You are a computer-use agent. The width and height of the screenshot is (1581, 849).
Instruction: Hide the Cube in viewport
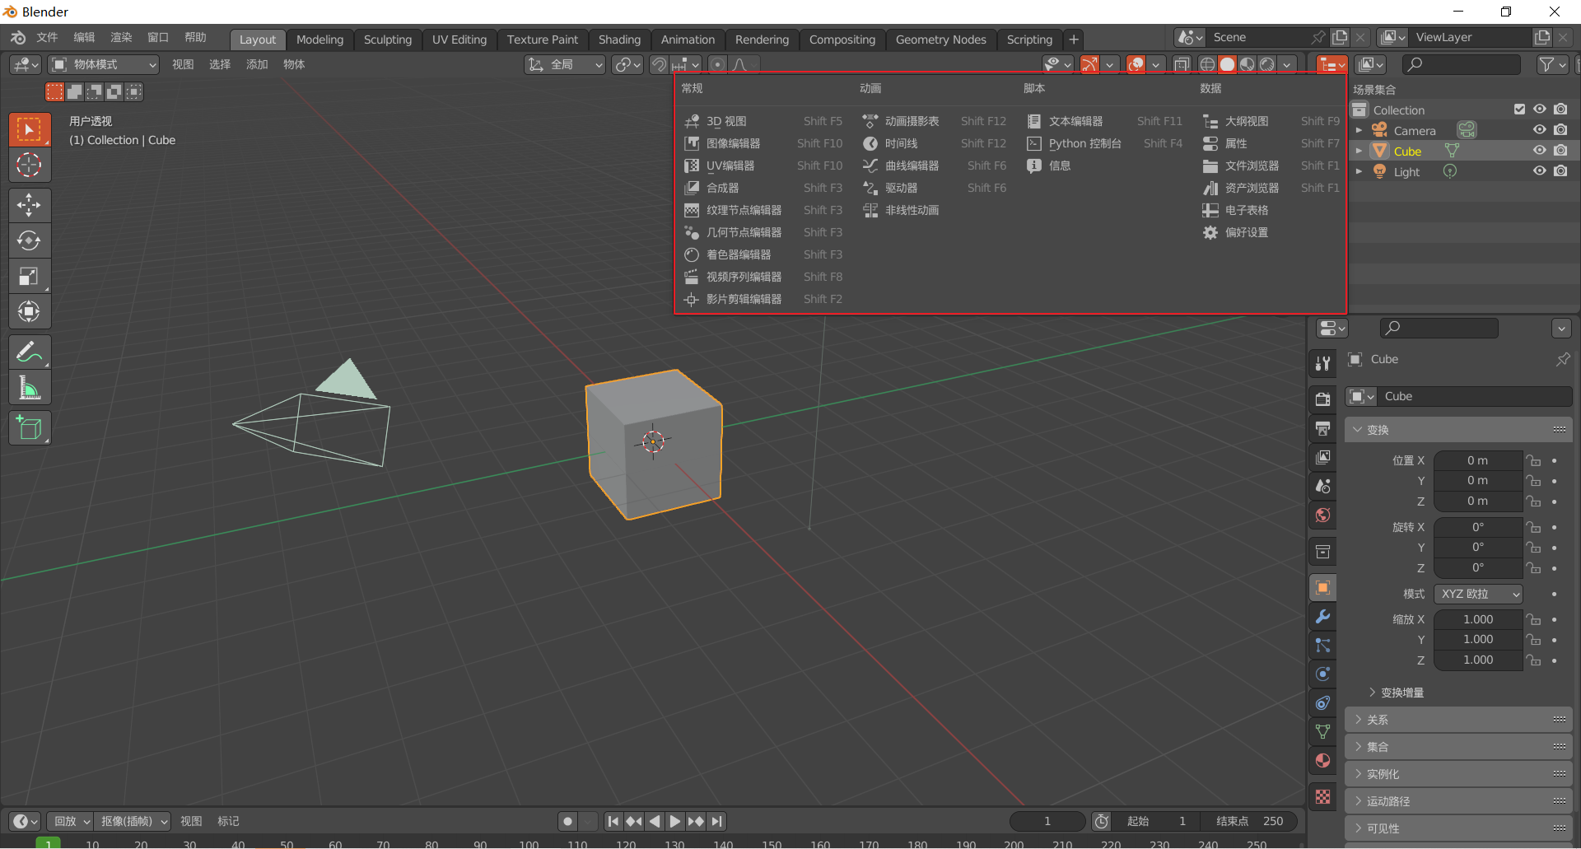(1539, 151)
